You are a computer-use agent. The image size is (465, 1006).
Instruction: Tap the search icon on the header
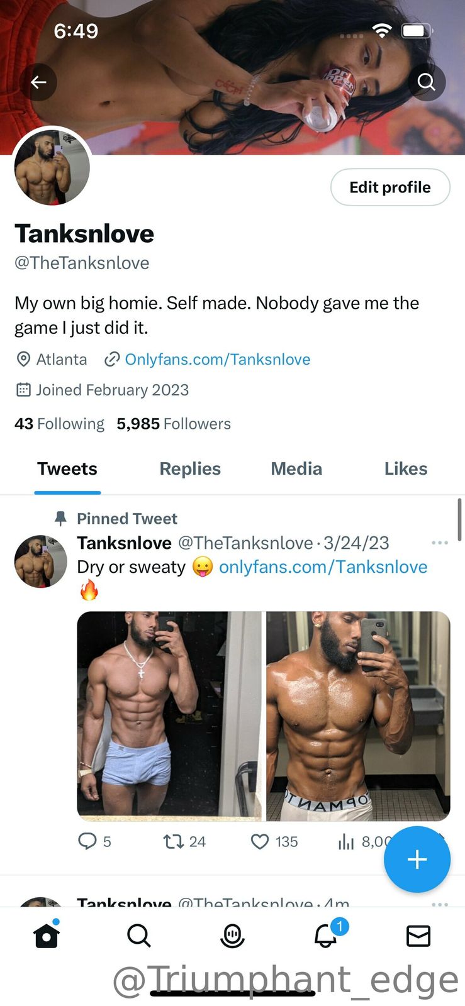(426, 82)
